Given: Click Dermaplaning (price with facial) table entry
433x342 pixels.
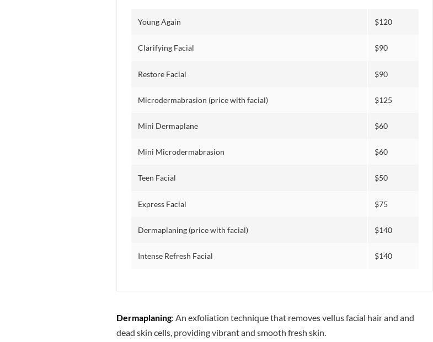Looking at the screenshot, I should click(x=193, y=230).
